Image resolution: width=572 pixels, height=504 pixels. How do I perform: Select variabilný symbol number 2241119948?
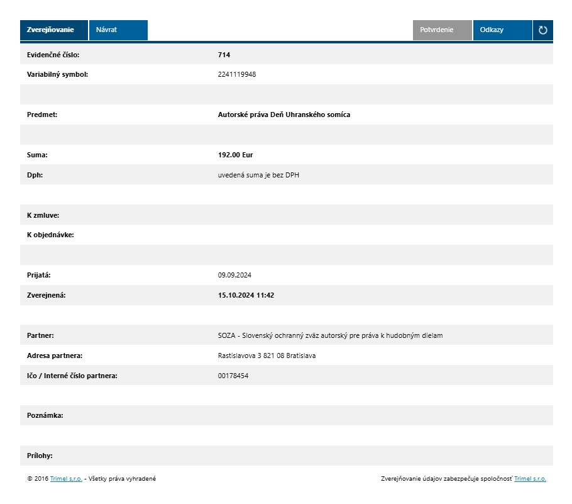coord(237,74)
